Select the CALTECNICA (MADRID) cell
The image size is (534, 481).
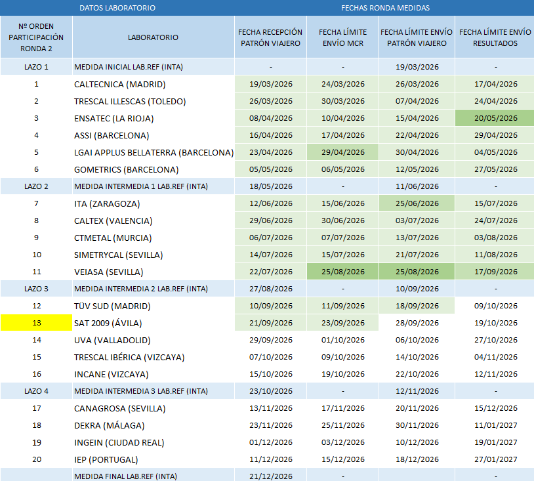click(154, 84)
